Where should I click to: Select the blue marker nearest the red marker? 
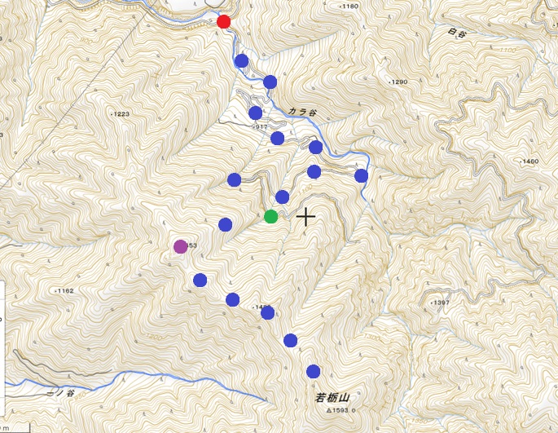(x=241, y=61)
